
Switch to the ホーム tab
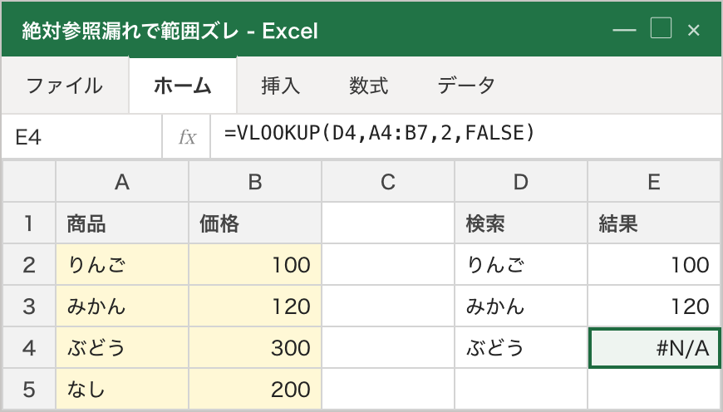[183, 86]
